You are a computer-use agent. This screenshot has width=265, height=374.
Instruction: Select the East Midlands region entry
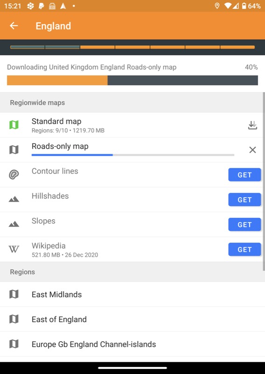coord(132,295)
